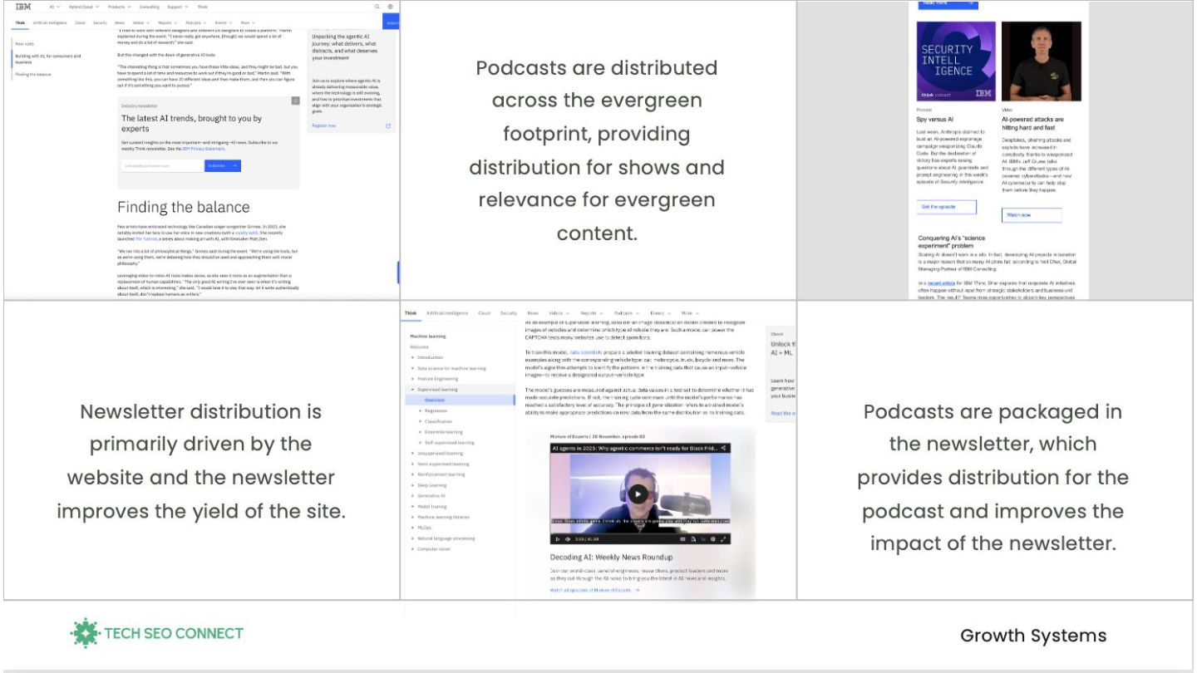Viewport: 1197px width, 673px height.
Task: Collapse the Supervised learning tree section
Action: click(412, 390)
